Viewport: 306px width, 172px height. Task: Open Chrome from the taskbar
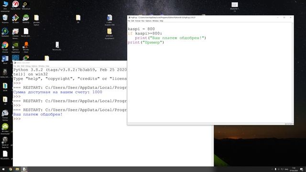11,169
